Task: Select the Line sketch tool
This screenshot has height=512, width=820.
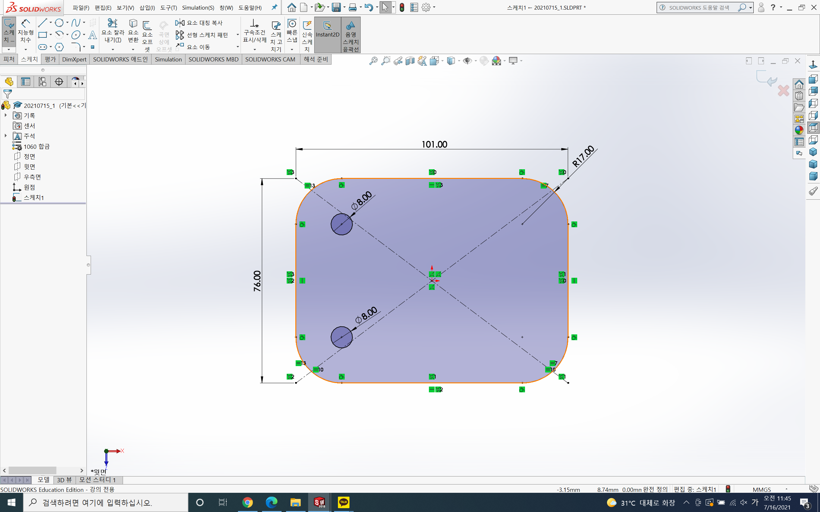Action: point(42,23)
